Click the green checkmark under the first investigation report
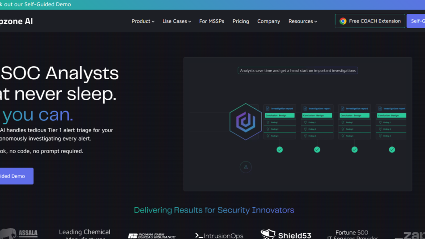Image resolution: width=425 pixels, height=239 pixels. point(280,149)
